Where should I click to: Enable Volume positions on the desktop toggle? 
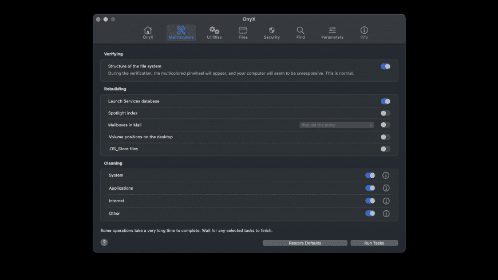(x=385, y=137)
